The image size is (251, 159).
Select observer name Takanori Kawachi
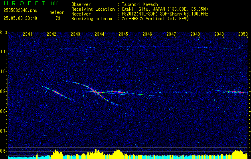[x=140, y=4]
